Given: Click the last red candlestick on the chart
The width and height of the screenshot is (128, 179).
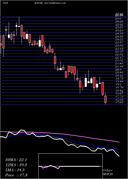Looking at the screenshot, I should [x=105, y=99].
